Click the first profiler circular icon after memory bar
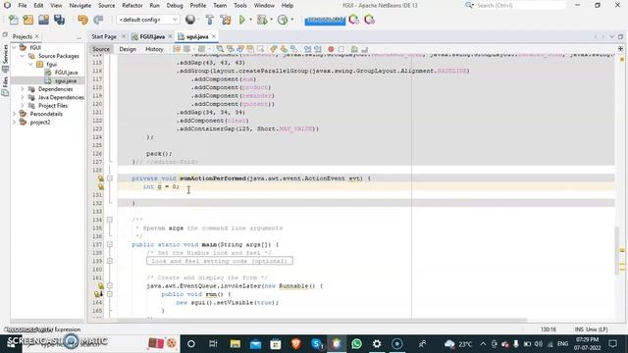The width and height of the screenshot is (628, 353). pos(353,20)
